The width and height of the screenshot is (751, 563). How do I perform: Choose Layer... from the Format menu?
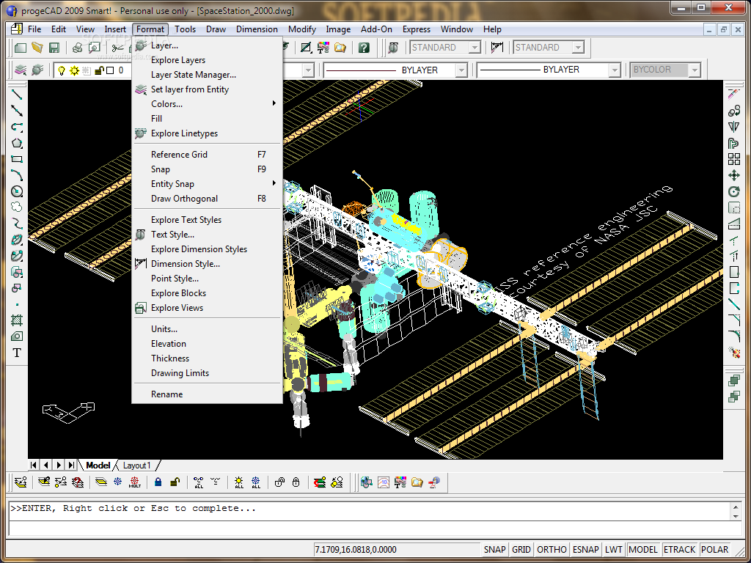point(207,45)
